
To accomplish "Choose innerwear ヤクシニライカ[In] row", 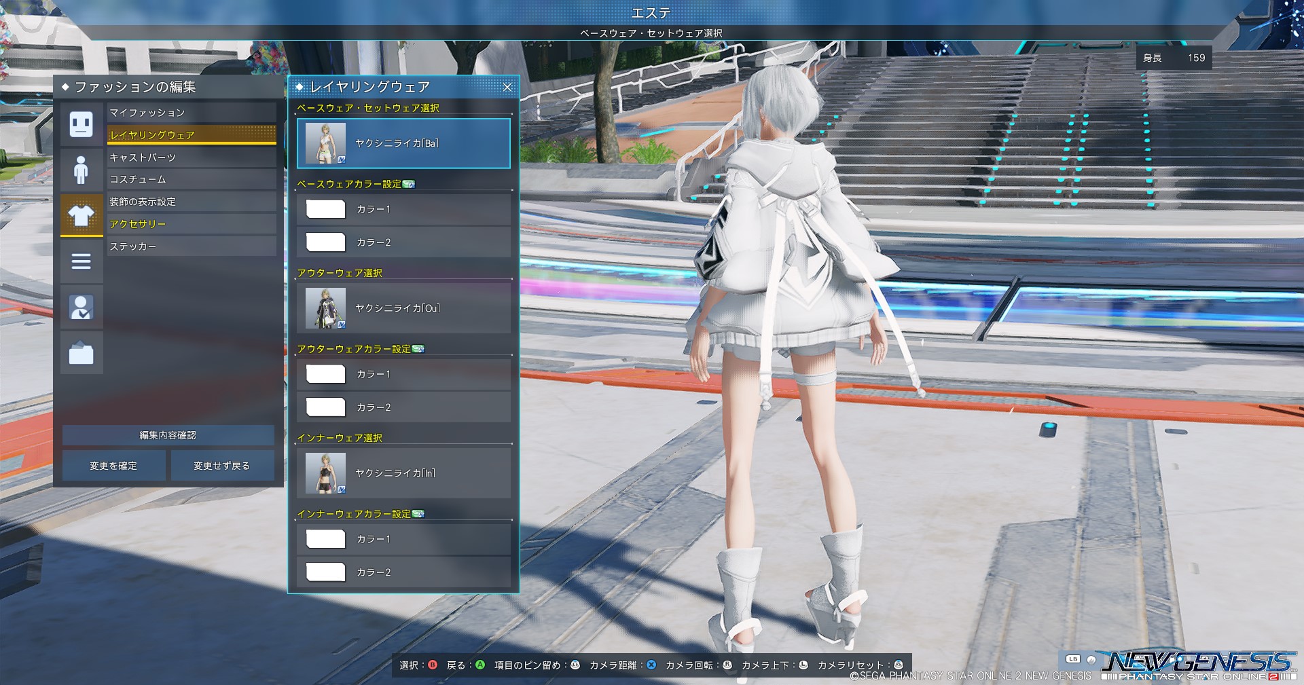I will (403, 473).
